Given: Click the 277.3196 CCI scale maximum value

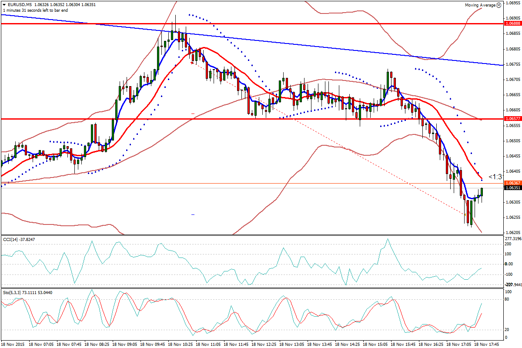Looking at the screenshot, I should click(x=512, y=239).
